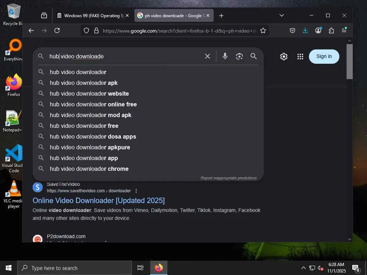Open Firefox downloads panel

305,30
